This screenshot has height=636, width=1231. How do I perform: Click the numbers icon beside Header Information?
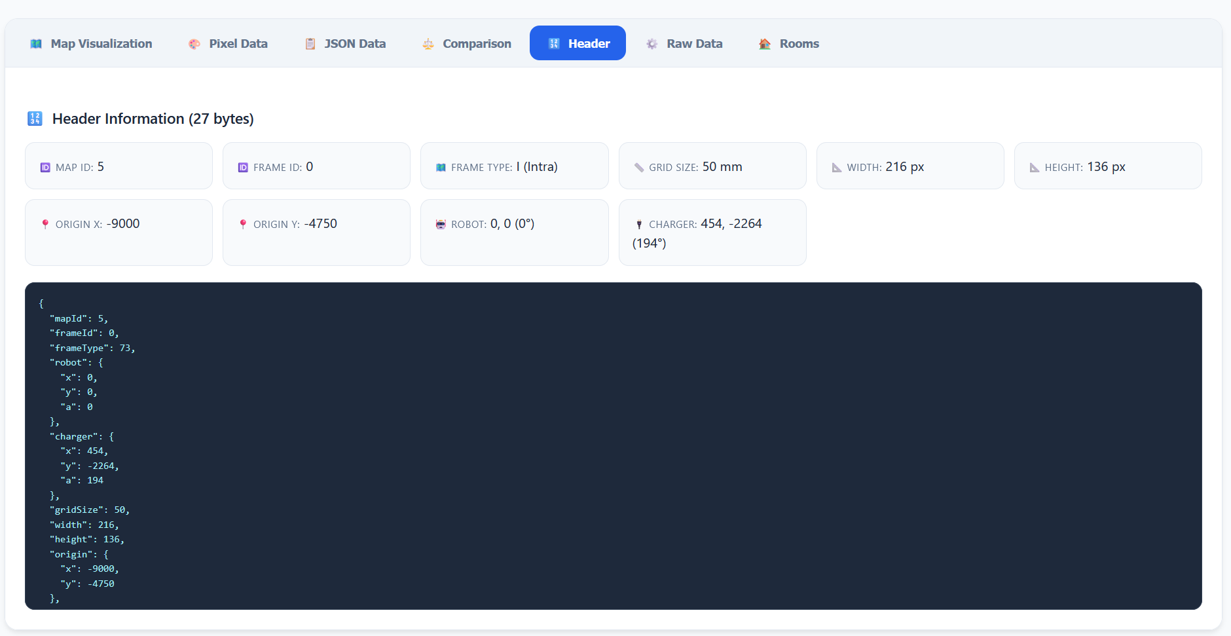pyautogui.click(x=35, y=119)
